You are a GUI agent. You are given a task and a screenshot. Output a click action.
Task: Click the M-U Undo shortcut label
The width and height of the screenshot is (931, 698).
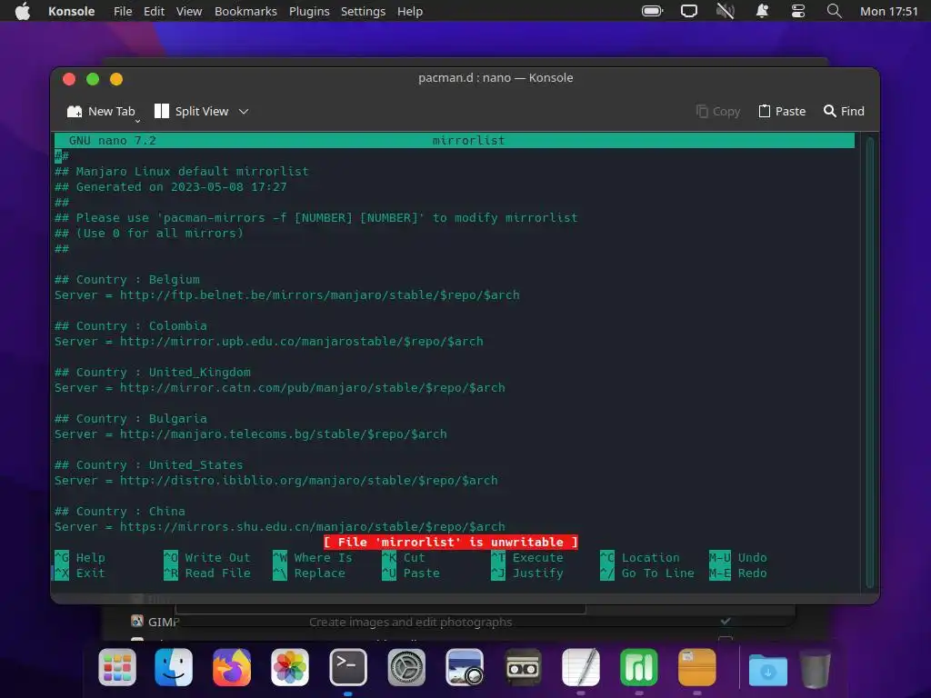[x=738, y=557]
